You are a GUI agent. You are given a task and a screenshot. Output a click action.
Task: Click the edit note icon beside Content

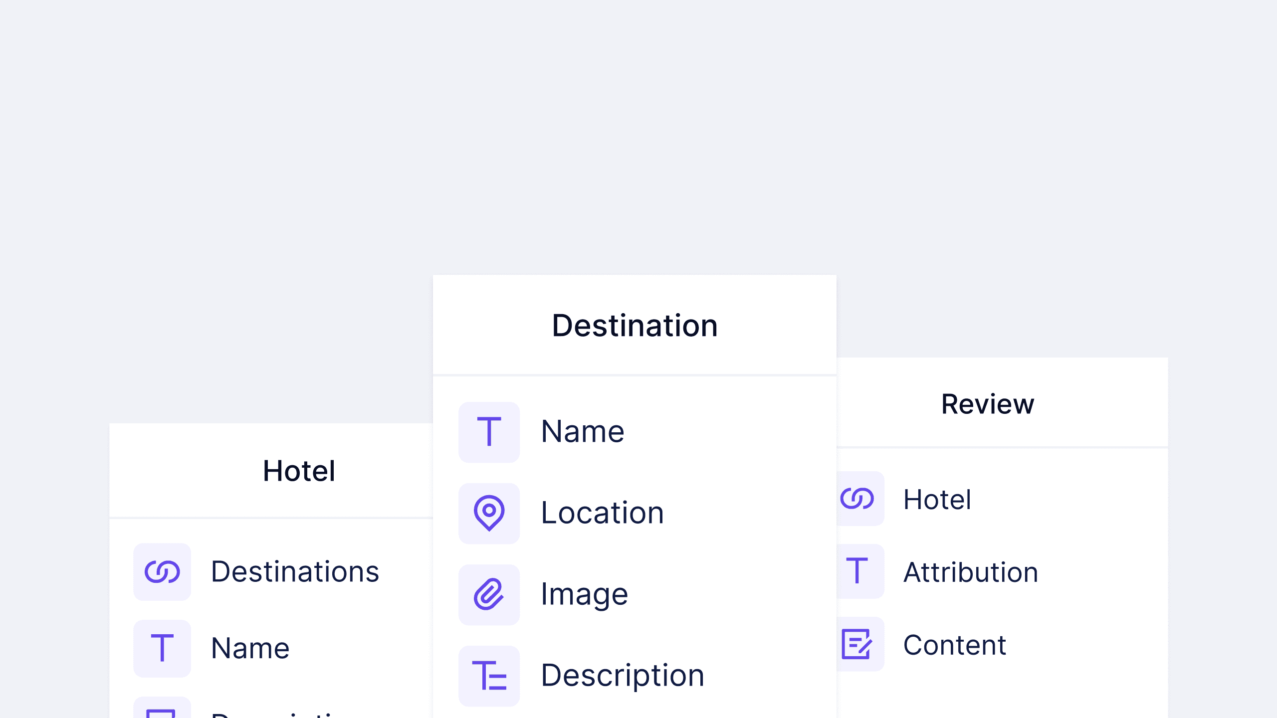[x=857, y=644]
